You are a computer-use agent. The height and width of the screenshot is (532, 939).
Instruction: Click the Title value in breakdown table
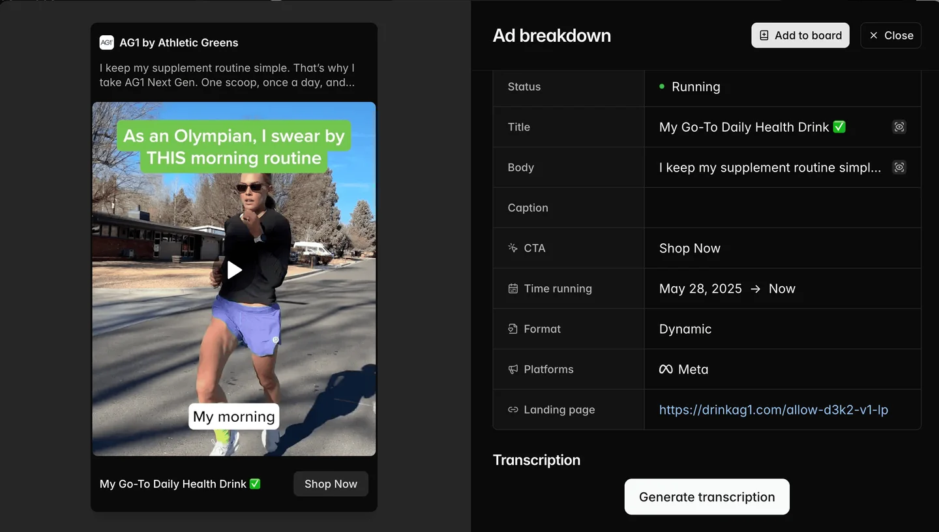coord(753,127)
